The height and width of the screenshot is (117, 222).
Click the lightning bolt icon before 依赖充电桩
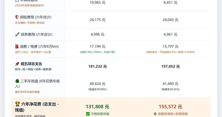click(x=155, y=114)
